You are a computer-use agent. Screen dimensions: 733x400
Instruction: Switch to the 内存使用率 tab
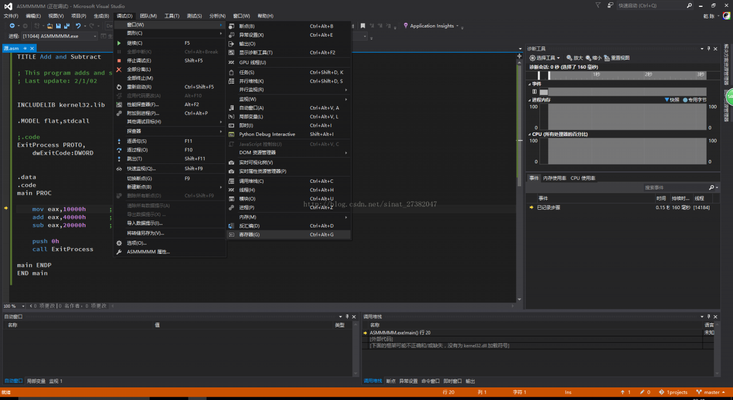tap(554, 178)
